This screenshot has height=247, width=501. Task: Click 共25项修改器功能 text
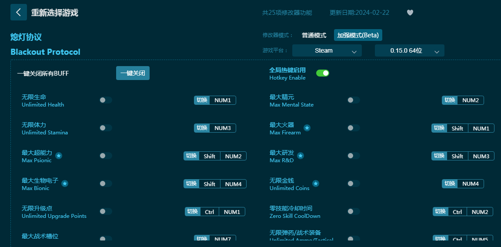[x=287, y=13]
